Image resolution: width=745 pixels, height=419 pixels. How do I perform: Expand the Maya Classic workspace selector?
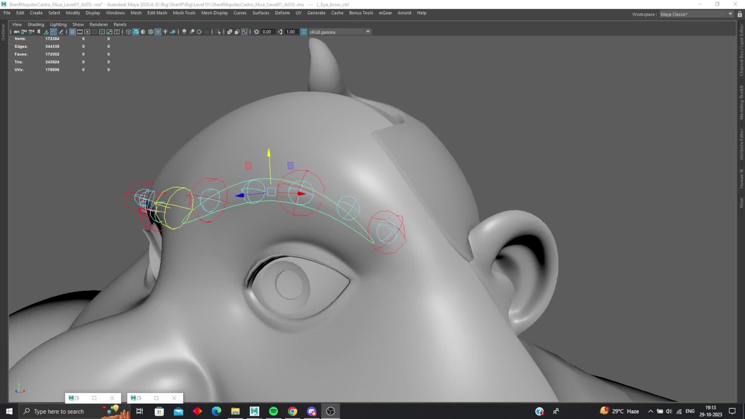729,14
